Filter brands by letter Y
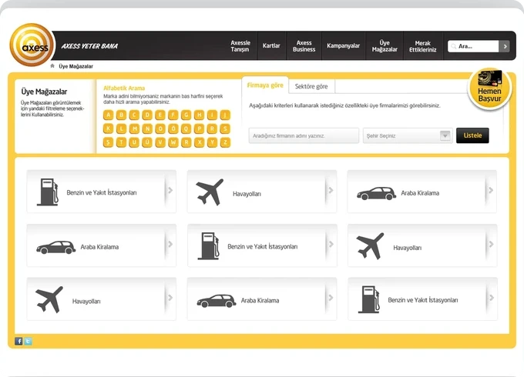The width and height of the screenshot is (524, 377). click(x=212, y=142)
